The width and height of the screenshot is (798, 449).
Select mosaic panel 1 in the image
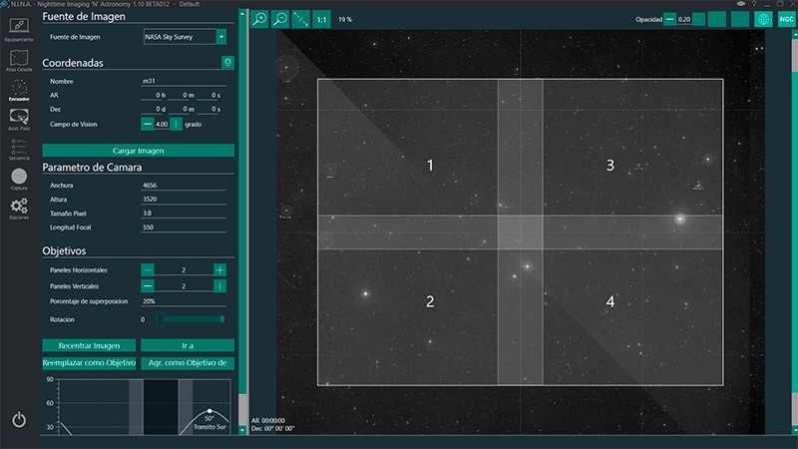pos(430,165)
